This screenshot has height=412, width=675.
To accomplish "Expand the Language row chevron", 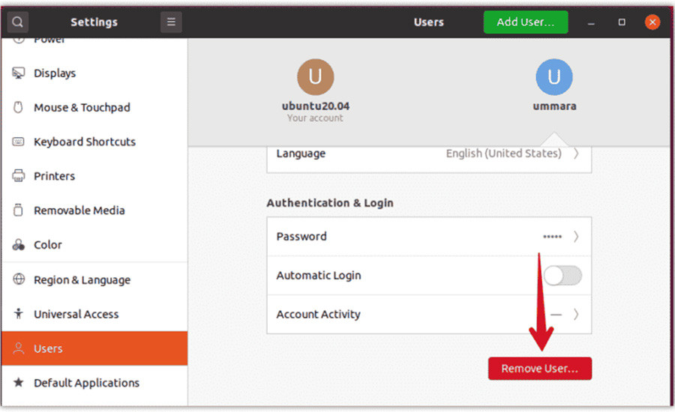I will tap(576, 154).
